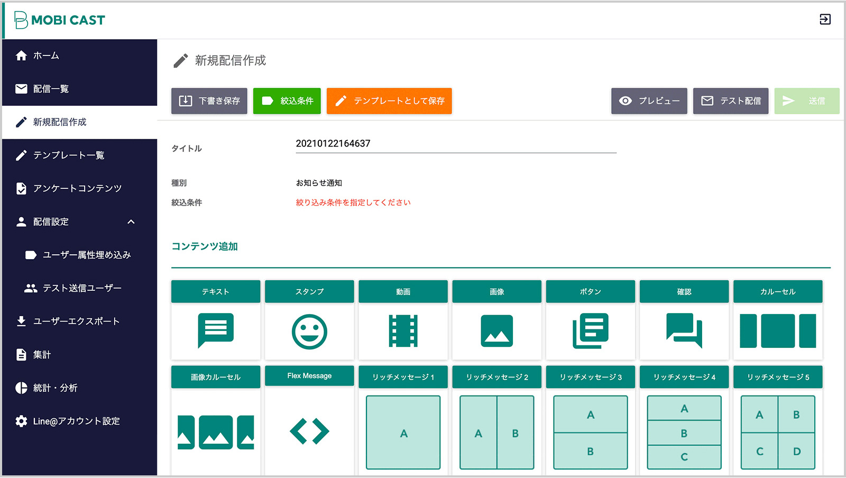This screenshot has height=478, width=846.
Task: Add a 確認 chat bubbles icon
Action: tap(684, 330)
